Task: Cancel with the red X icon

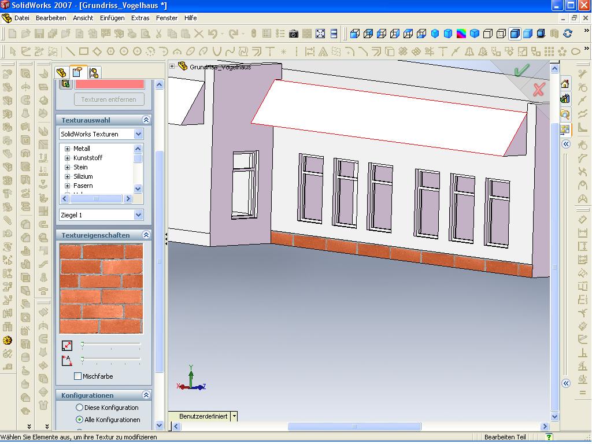Action: click(x=538, y=90)
